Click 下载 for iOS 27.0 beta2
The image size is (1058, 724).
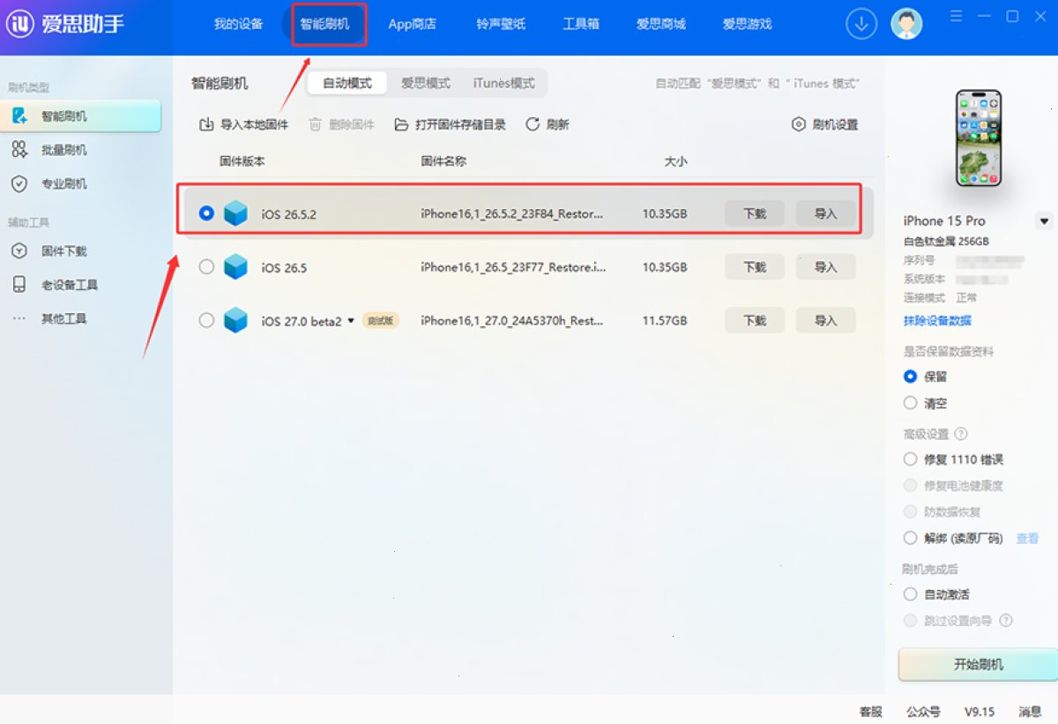click(755, 320)
